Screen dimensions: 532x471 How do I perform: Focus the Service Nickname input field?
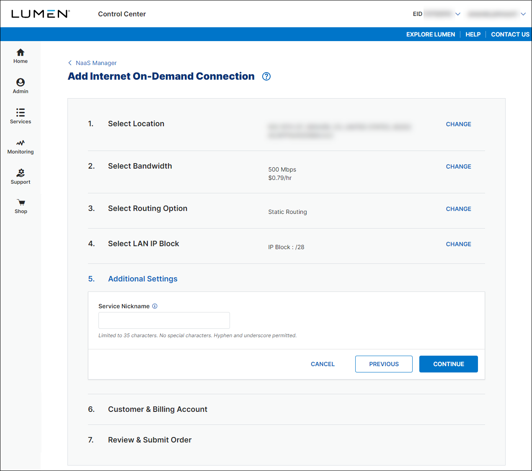164,320
